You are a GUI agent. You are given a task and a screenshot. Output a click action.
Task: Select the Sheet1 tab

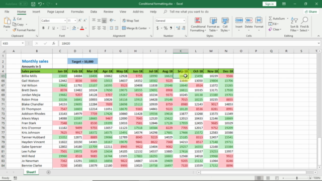pos(31,172)
